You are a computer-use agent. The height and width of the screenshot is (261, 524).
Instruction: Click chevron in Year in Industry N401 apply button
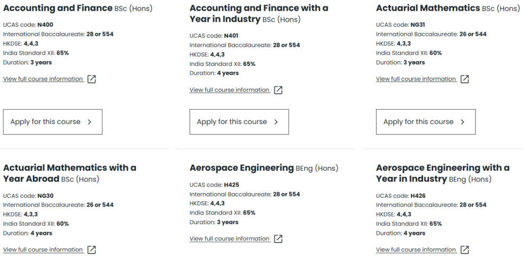tap(276, 122)
